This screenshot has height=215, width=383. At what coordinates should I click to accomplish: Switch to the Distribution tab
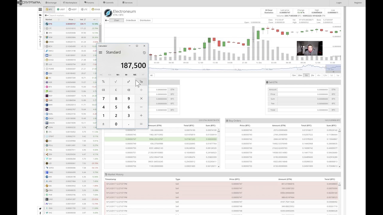[145, 20]
